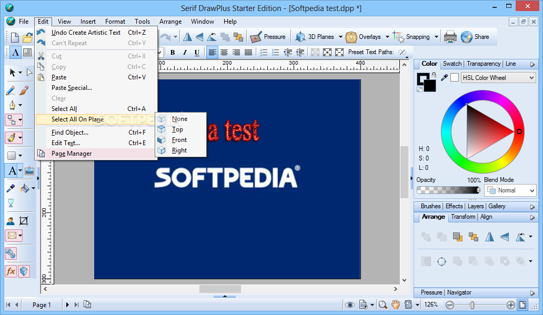Open the Blend Mode Normal dropdown
543x315 pixels.
[x=510, y=190]
